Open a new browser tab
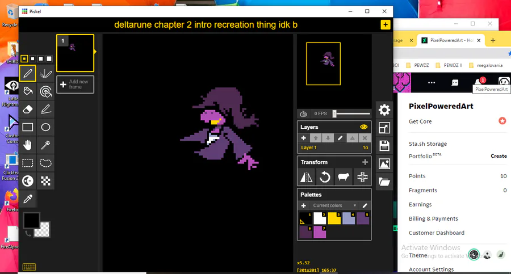Viewport: 511px width, 274px height. pyautogui.click(x=493, y=40)
